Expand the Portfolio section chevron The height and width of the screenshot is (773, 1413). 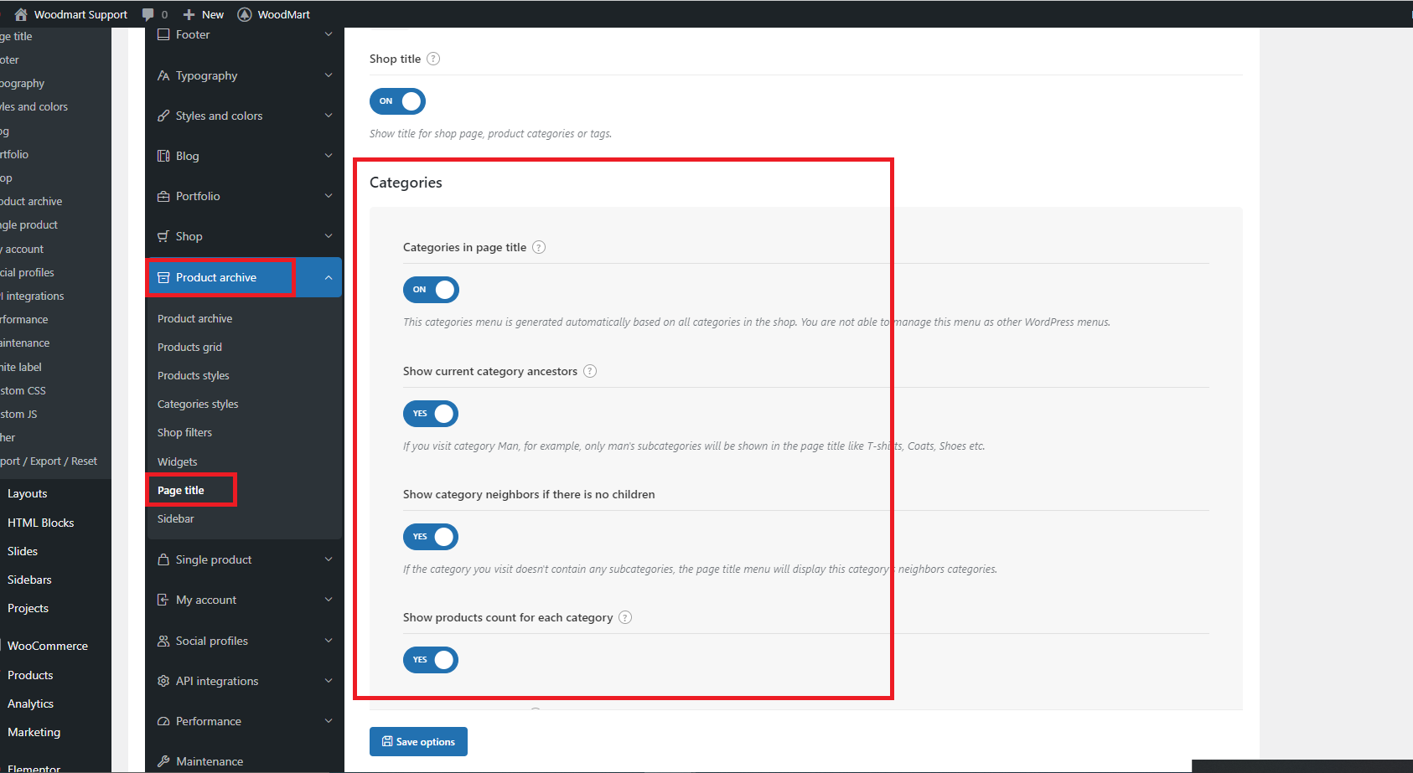click(329, 196)
